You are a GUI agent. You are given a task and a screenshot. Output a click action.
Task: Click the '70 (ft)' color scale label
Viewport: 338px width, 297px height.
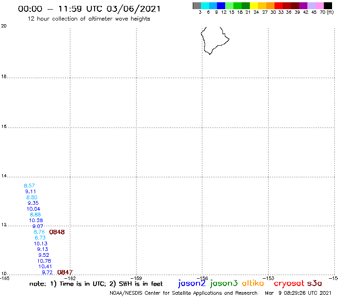pyautogui.click(x=327, y=12)
